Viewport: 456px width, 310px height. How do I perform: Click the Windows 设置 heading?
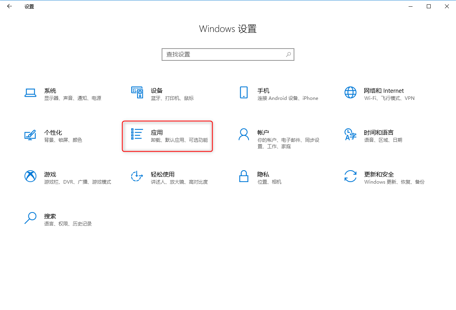coord(228,29)
